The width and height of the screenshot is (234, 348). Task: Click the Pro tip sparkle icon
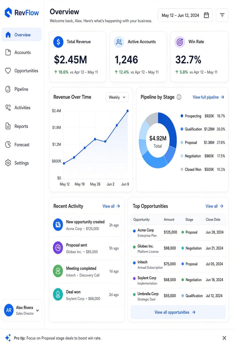pyautogui.click(x=8, y=338)
